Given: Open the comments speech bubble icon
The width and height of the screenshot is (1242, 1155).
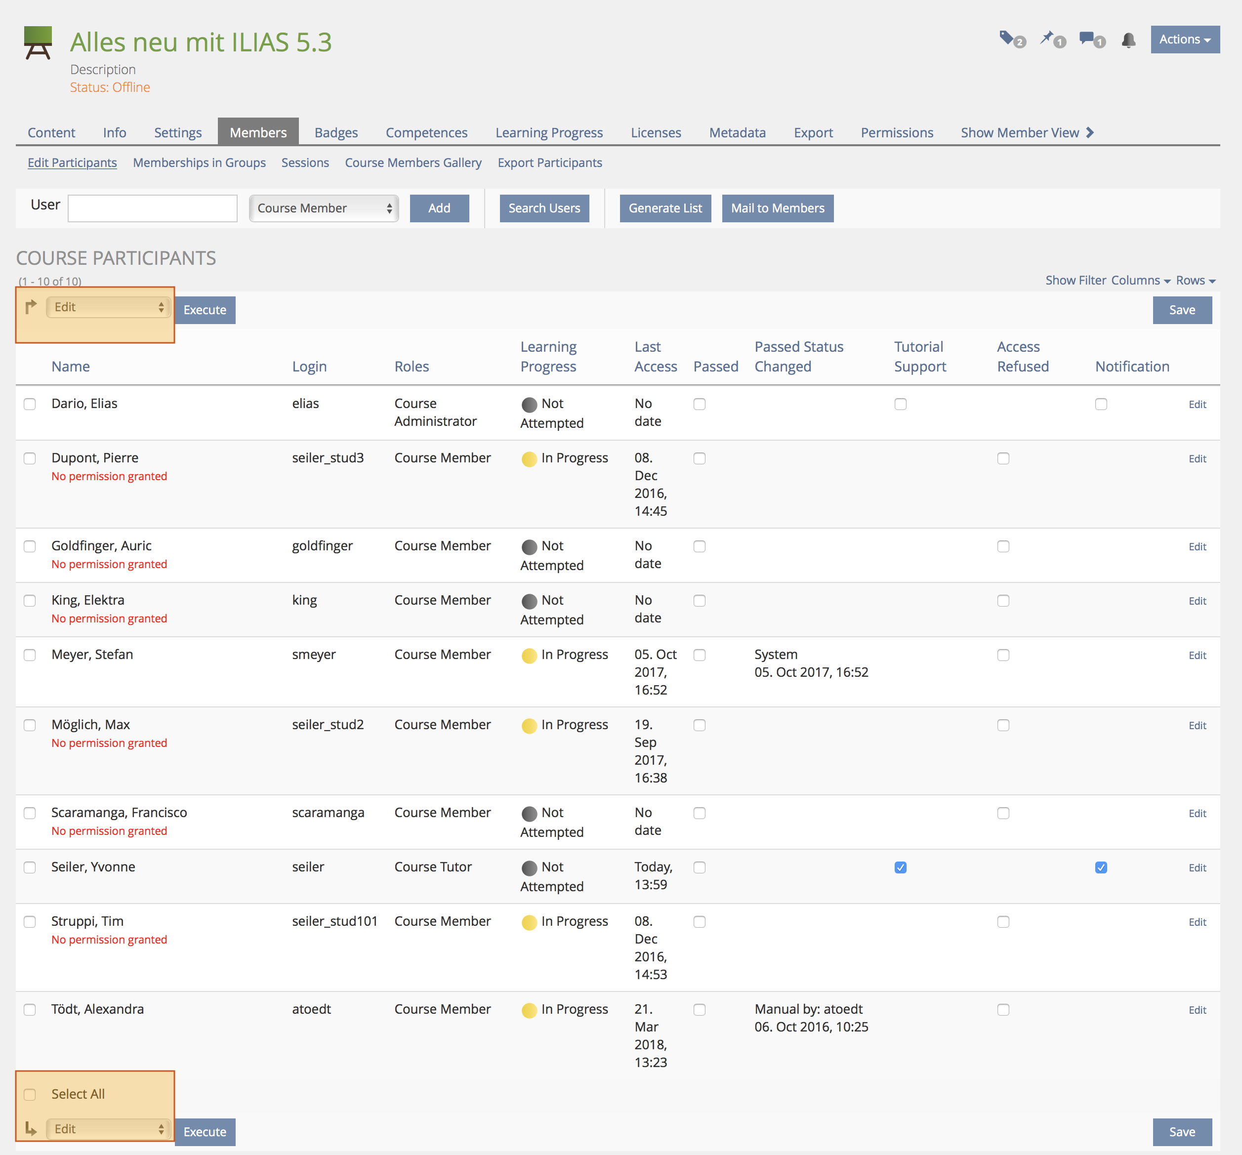Looking at the screenshot, I should click(x=1087, y=38).
